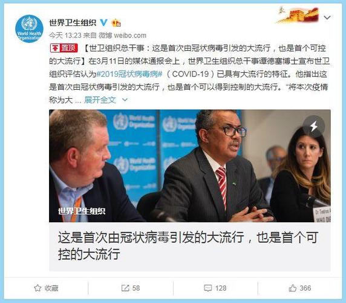Open the weibo.com source link
Viewport: 346px width, 303px height.
[x=130, y=35]
